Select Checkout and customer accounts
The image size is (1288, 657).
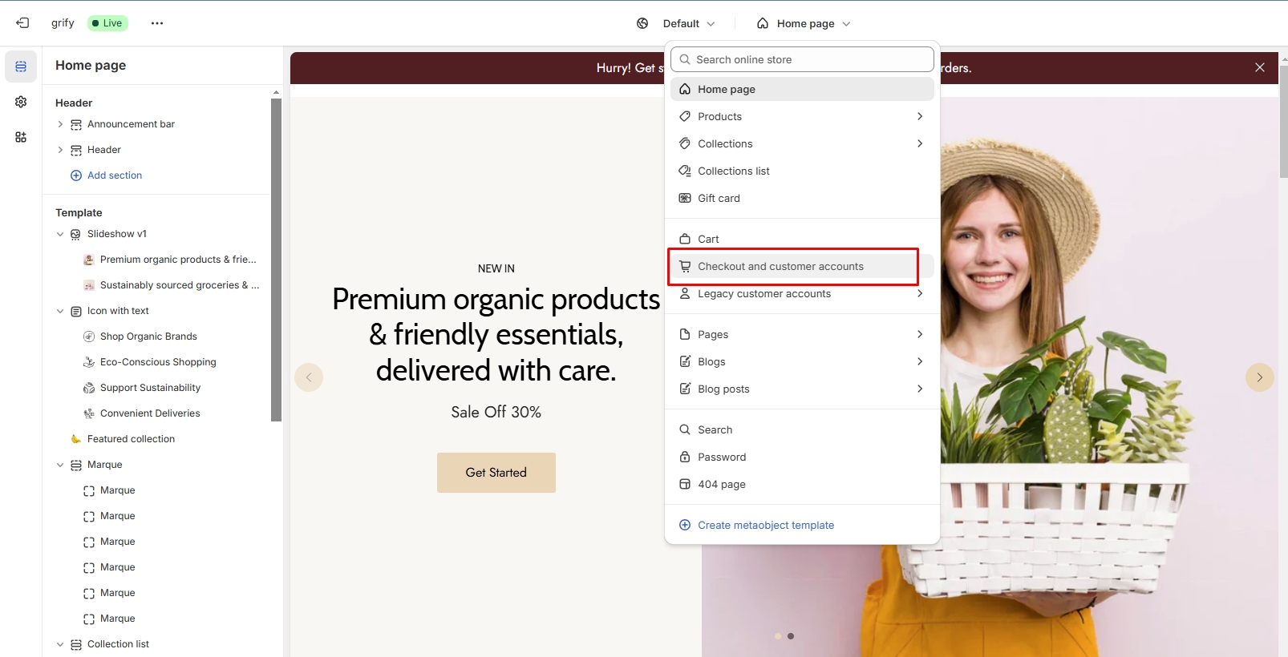coord(780,267)
